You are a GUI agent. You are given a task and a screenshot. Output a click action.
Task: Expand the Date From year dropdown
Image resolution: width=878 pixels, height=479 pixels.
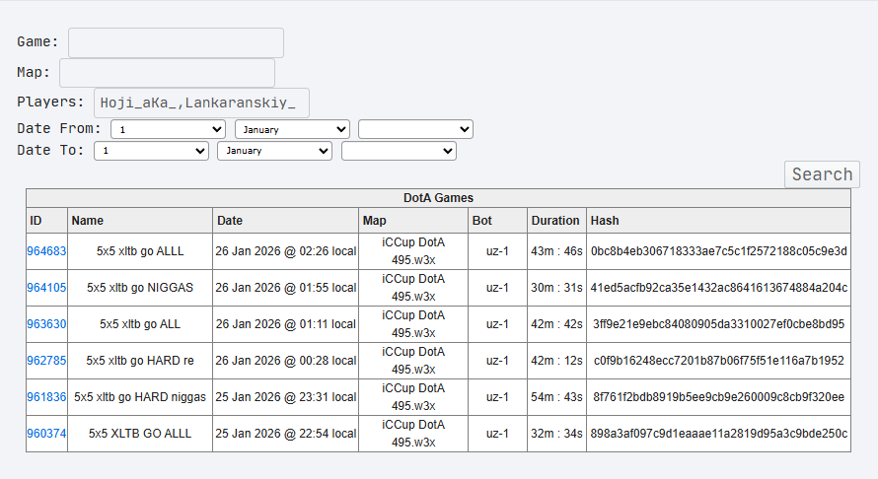click(415, 129)
